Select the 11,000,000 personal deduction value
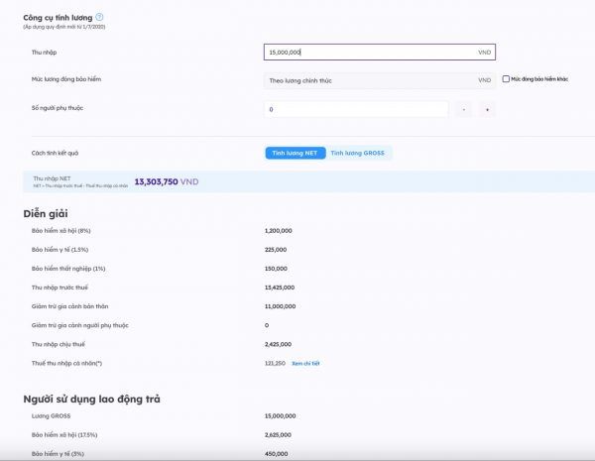595x461 pixels. tap(280, 306)
